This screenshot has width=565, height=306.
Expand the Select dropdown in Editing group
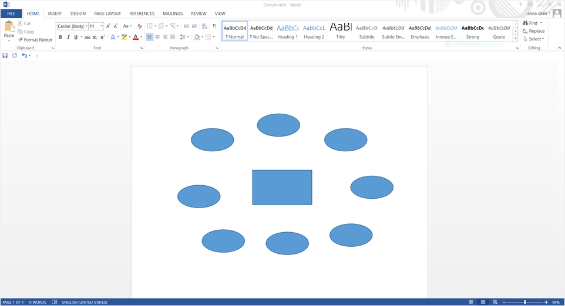point(534,39)
